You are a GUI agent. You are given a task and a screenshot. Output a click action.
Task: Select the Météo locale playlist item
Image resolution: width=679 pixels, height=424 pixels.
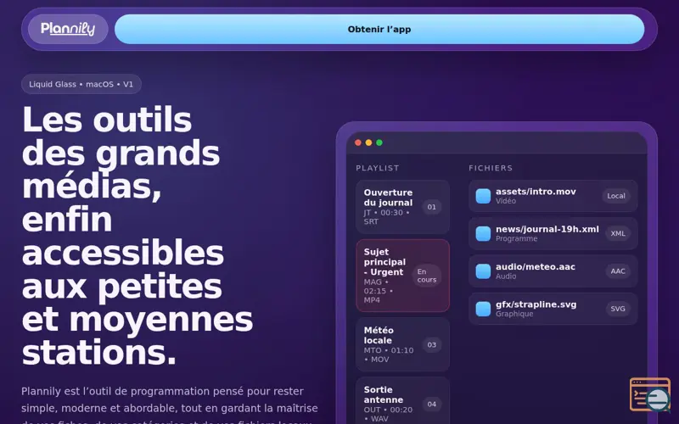(x=402, y=344)
